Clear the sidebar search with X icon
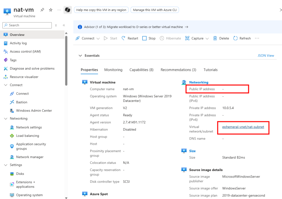282x199 pixels. (56, 25)
